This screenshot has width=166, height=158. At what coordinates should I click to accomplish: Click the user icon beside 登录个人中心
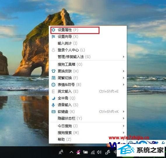tap(53, 50)
